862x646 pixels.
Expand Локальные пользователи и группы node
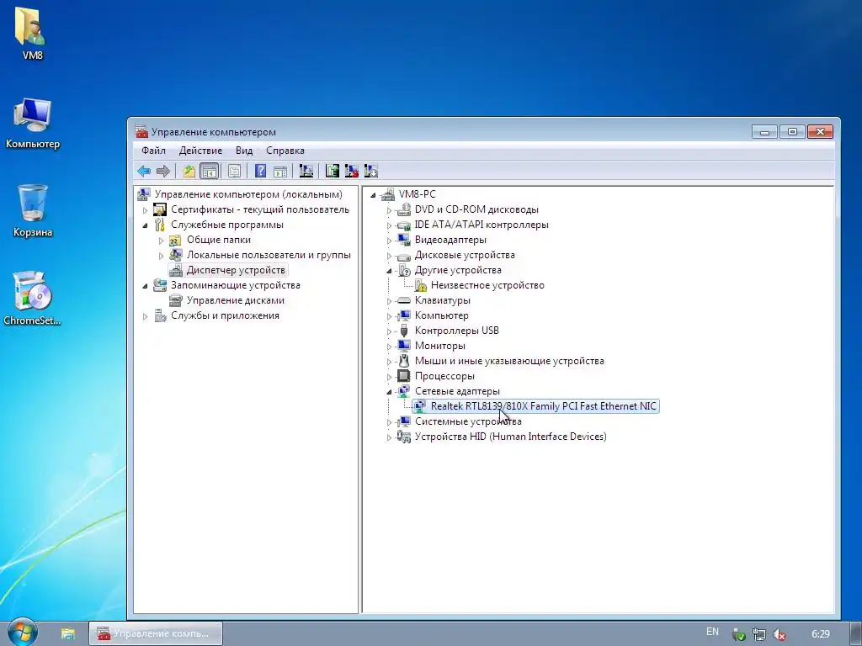pos(161,256)
